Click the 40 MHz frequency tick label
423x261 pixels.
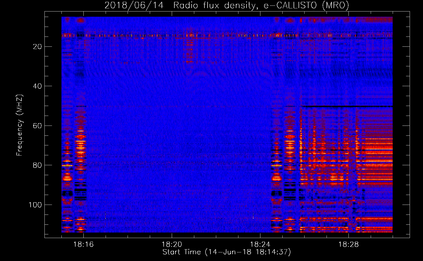click(38, 86)
